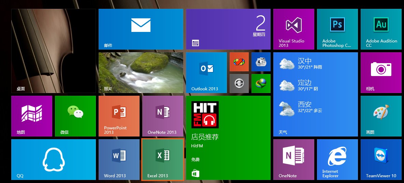Open the small blue tile with disc media icon
The height and width of the screenshot is (183, 404).
(261, 62)
